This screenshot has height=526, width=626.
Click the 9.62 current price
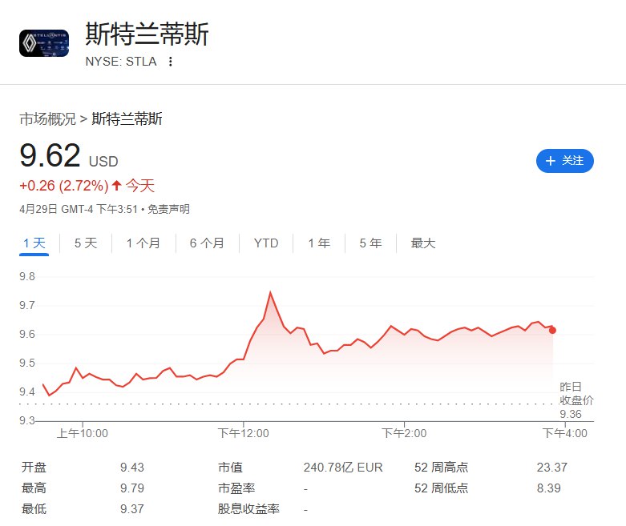50,155
